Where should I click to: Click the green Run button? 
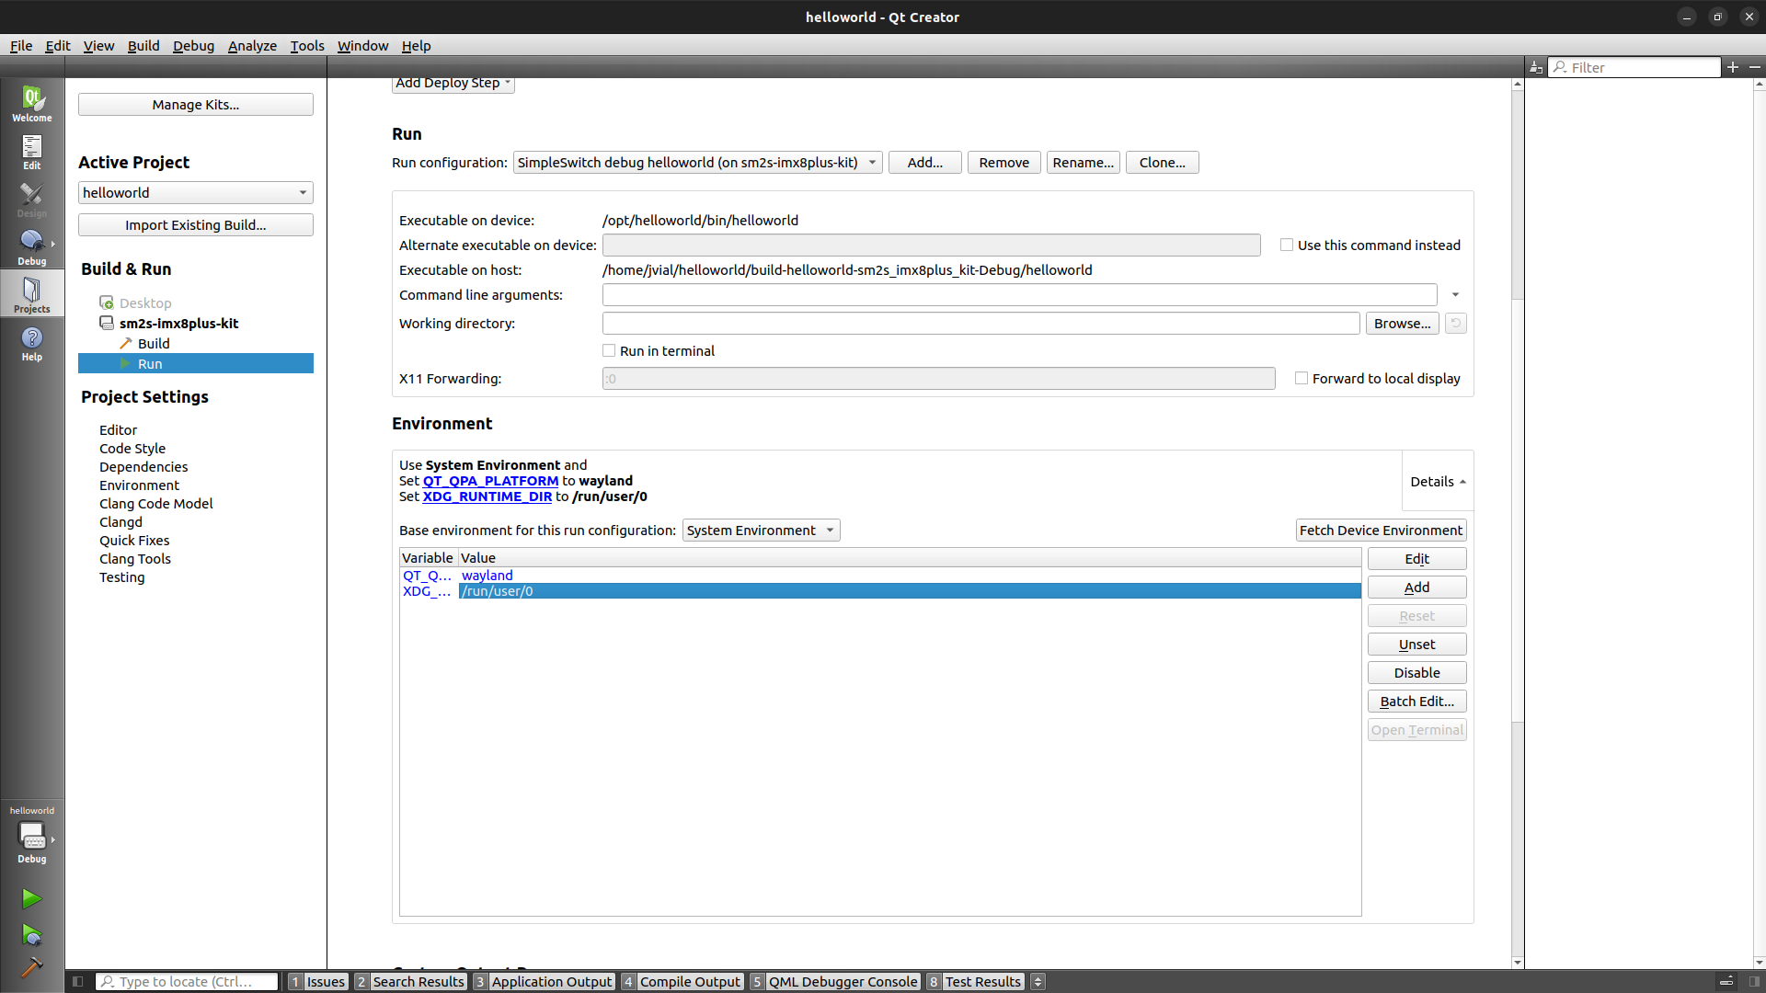coord(31,898)
